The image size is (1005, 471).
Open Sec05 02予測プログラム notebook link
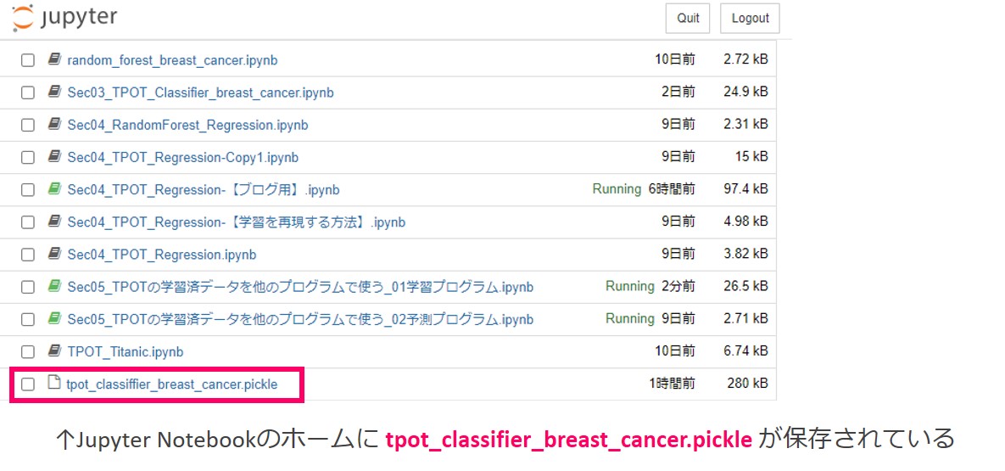coord(300,319)
